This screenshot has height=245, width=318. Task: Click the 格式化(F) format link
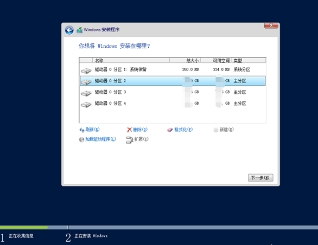tap(183, 130)
